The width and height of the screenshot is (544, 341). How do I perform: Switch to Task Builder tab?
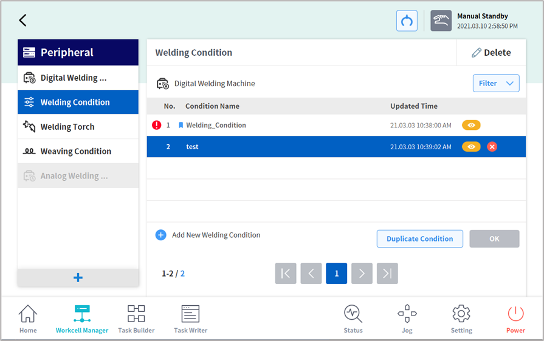(x=136, y=319)
